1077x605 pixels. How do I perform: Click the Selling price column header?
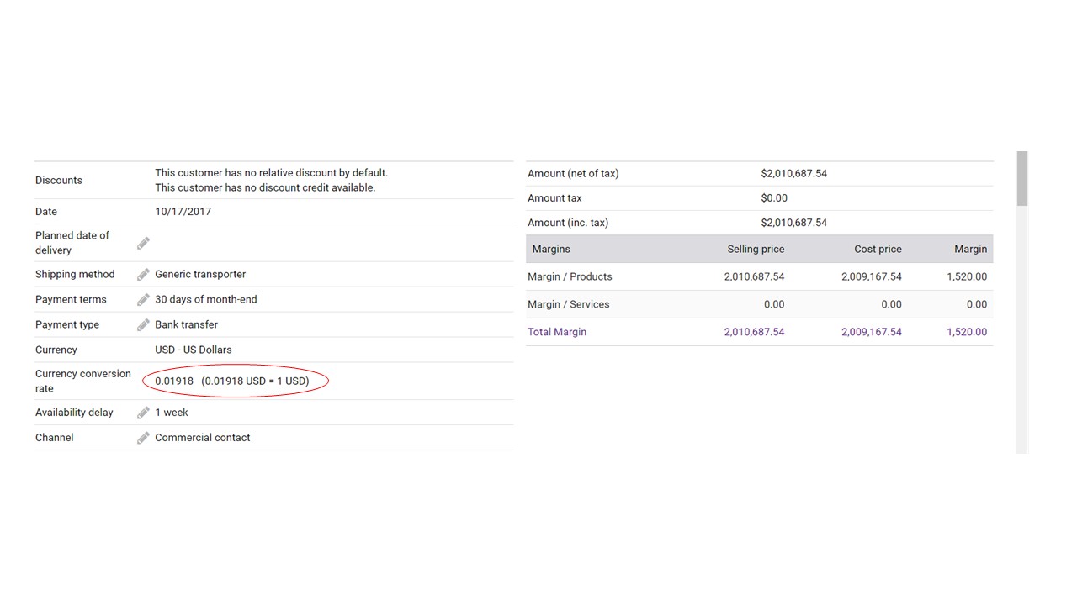click(756, 249)
